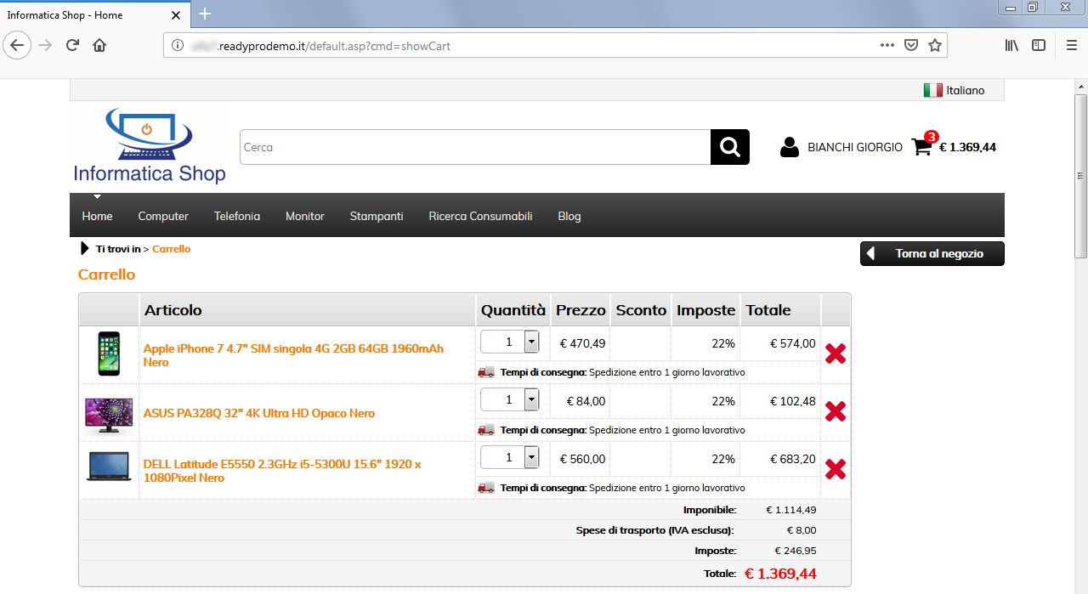This screenshot has height=594, width=1088.
Task: Click the browser forward arrow
Action: pos(46,45)
